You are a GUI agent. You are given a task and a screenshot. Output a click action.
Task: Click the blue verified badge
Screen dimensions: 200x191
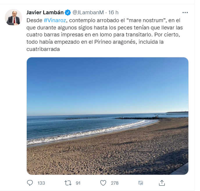point(68,13)
